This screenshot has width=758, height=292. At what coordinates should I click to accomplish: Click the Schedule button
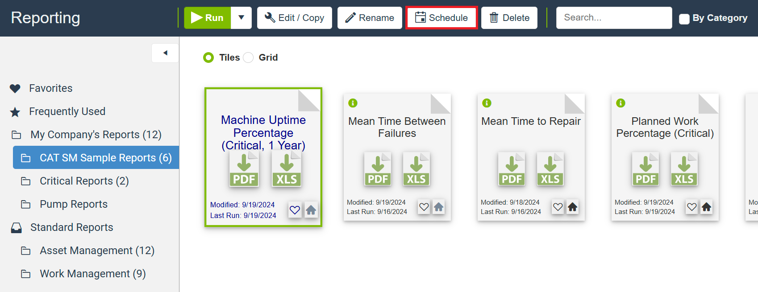441,18
